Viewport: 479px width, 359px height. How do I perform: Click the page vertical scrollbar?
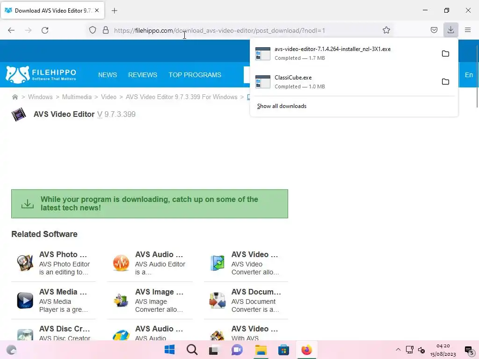click(x=477, y=76)
